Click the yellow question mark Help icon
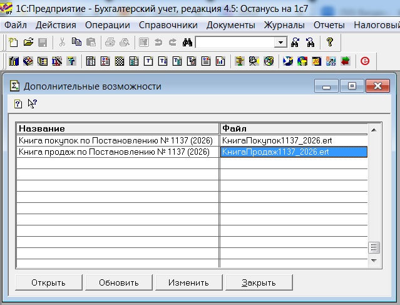400x305 pixels. 330,42
